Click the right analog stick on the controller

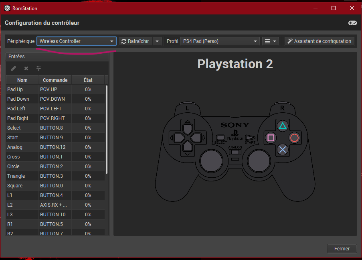[259, 161]
